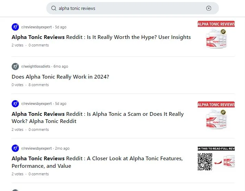Visit r/reviewsbyexpert from the 'Worth the Hype' post

[x=37, y=27]
